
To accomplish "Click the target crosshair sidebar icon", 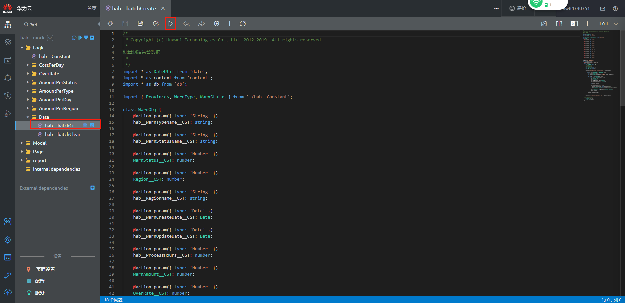I will click(8, 240).
